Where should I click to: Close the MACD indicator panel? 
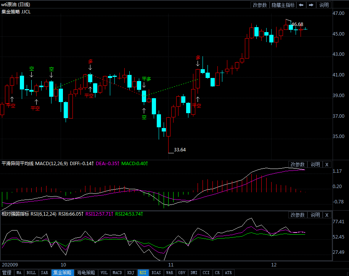point(327,165)
